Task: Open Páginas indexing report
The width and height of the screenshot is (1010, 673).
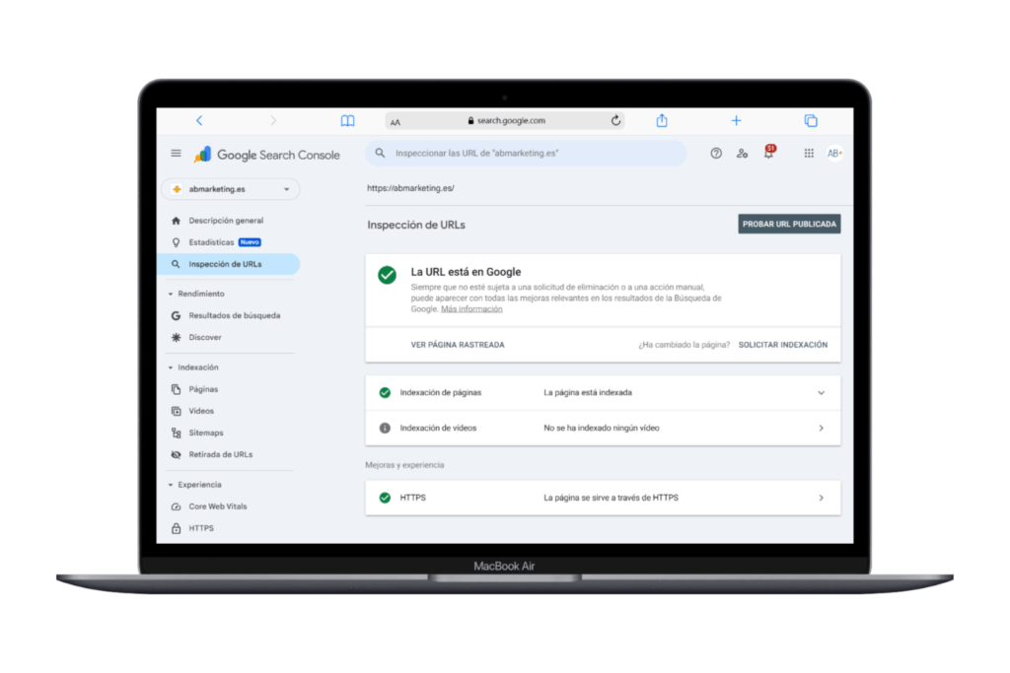Action: 203,389
